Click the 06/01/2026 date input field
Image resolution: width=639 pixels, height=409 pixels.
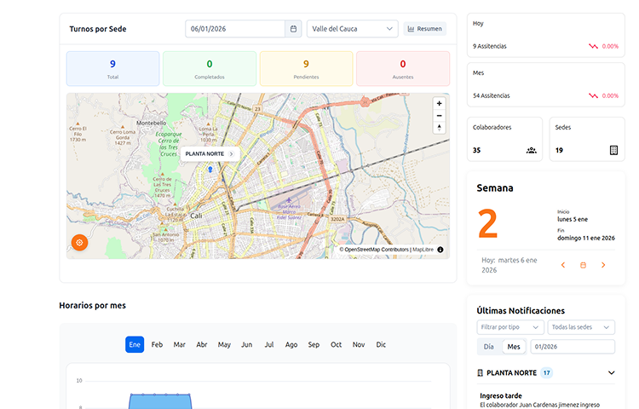(x=234, y=29)
